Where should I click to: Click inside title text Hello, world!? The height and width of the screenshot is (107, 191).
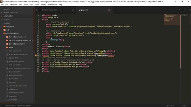tap(55, 47)
